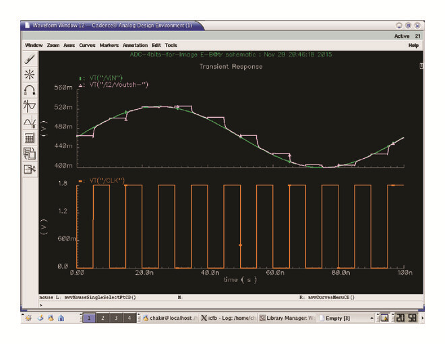Maximize the Waveform Window
This screenshot has height=344, width=445.
tap(408, 26)
